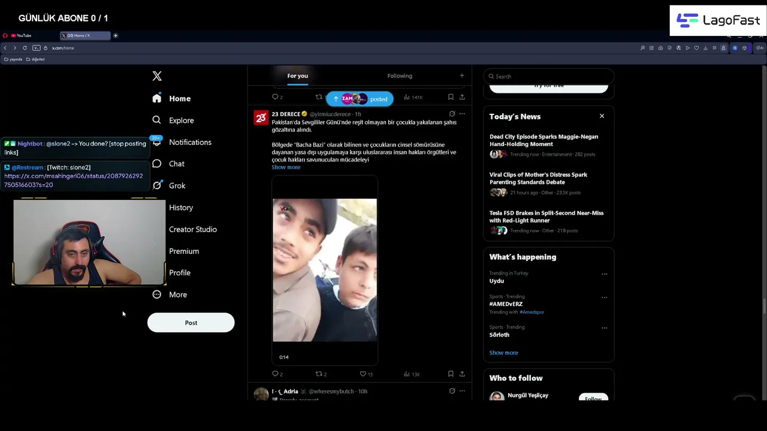Image resolution: width=767 pixels, height=431 pixels.
Task: Expand the More menu in the sidebar
Action: [170, 295]
